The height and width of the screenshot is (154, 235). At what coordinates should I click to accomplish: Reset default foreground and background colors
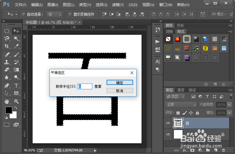click(6, 117)
